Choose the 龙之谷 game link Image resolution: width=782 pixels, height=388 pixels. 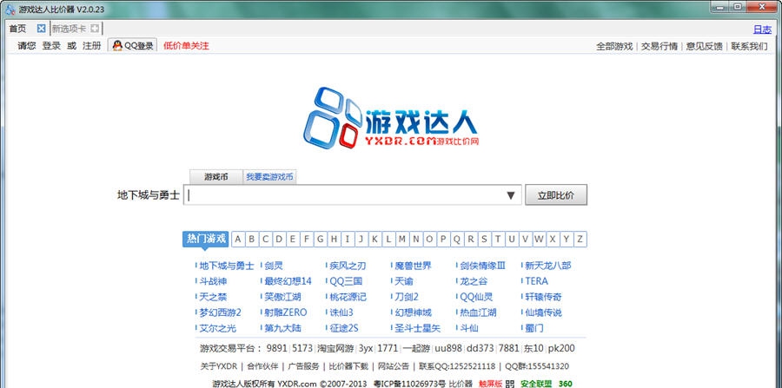474,281
